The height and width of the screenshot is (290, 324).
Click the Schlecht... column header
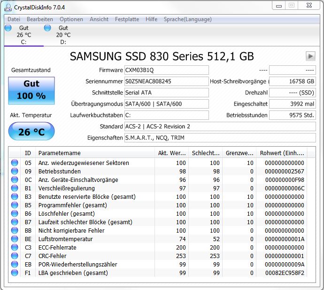click(205, 153)
